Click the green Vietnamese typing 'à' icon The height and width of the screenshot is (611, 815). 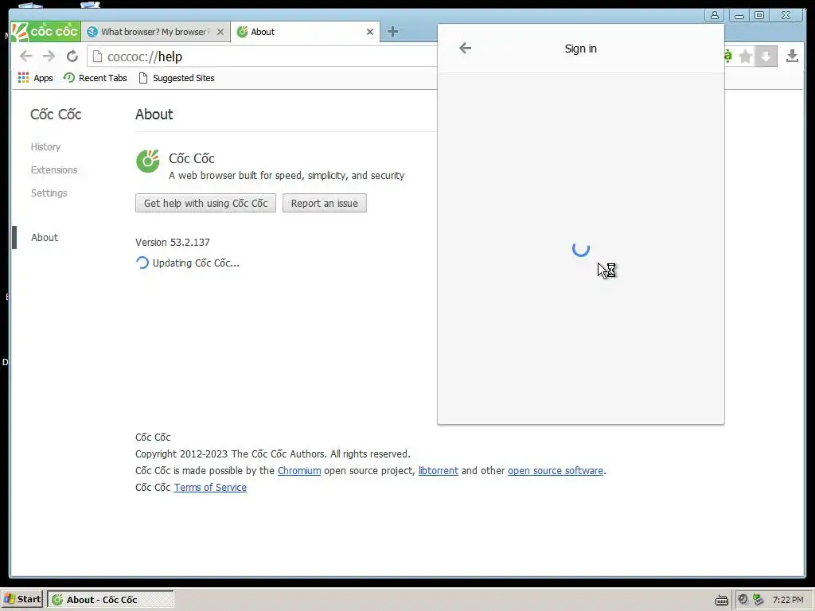pos(728,56)
